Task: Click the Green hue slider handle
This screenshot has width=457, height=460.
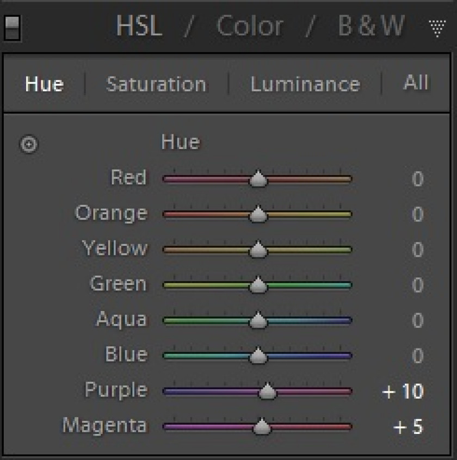Action: tap(258, 284)
